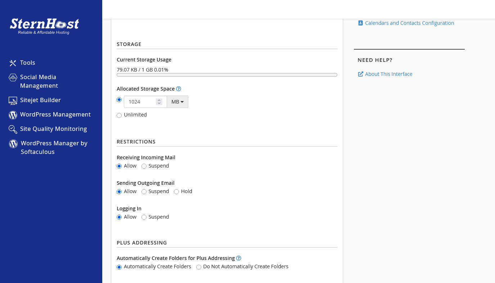Image resolution: width=495 pixels, height=283 pixels.
Task: Click the Current Storage Usage progress bar
Action: (x=227, y=75)
